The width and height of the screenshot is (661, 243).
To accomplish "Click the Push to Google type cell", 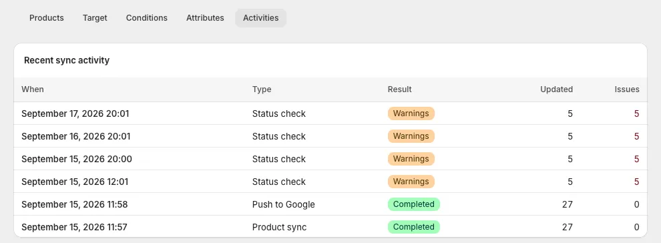I will point(283,205).
